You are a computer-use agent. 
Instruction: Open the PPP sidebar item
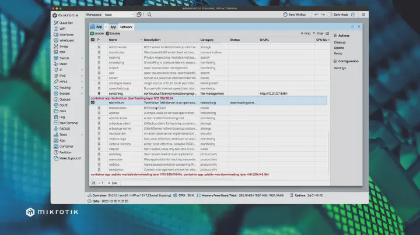(x=60, y=52)
